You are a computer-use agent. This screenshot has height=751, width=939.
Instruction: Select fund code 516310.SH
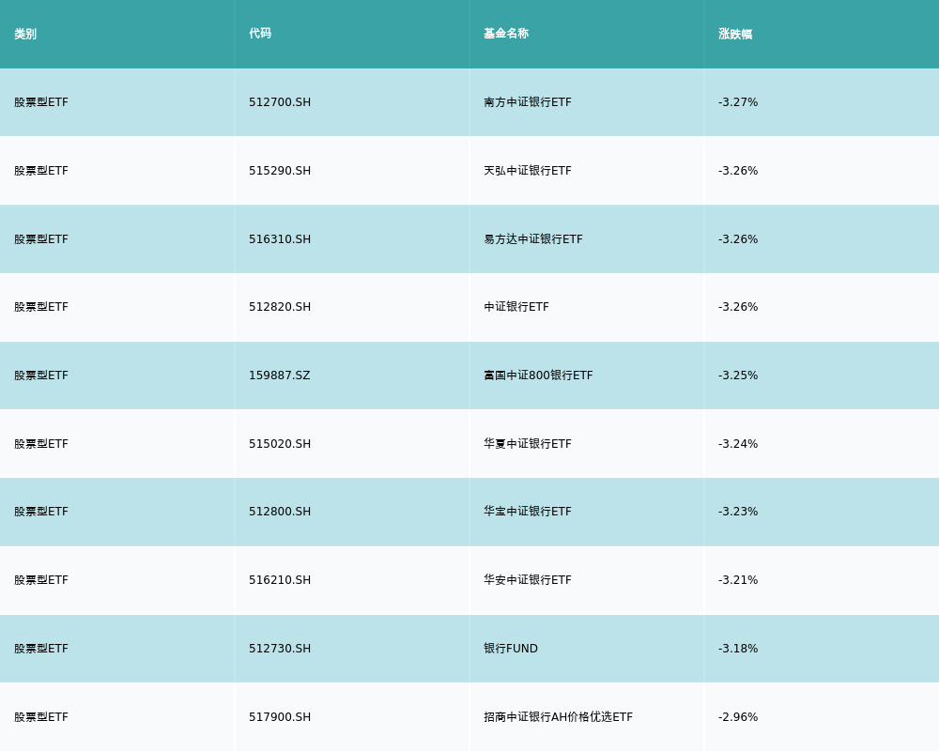pos(280,239)
